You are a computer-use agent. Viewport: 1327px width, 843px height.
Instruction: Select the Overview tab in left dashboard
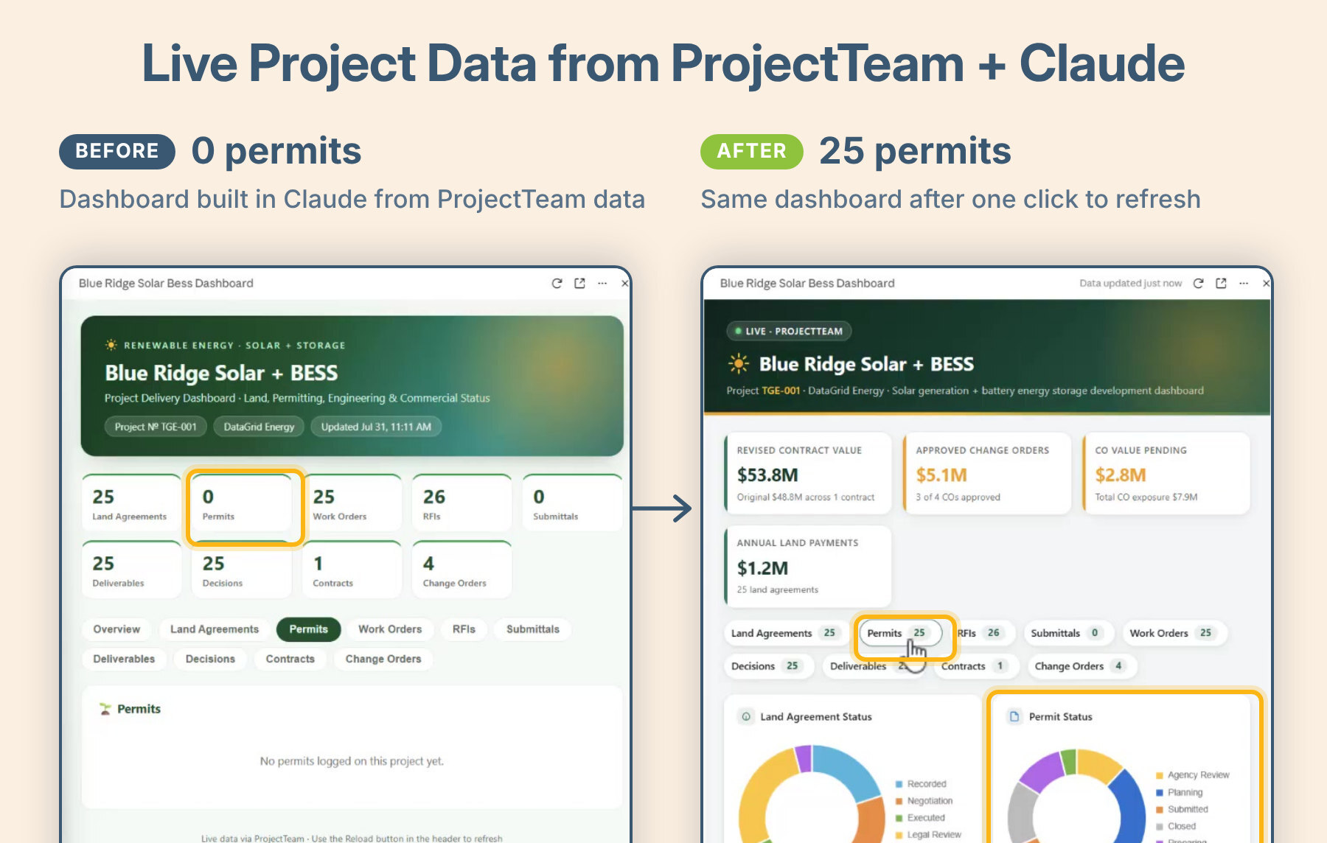116,629
